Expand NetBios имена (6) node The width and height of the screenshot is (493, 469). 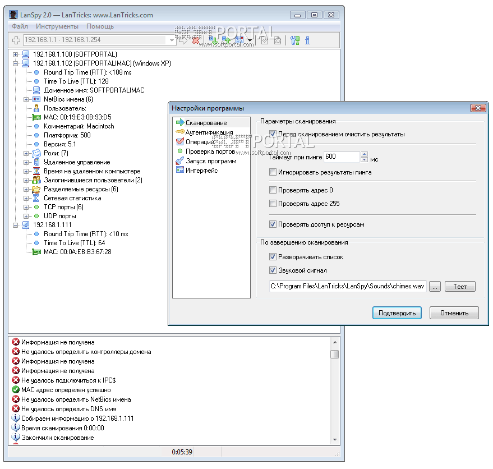coord(26,99)
